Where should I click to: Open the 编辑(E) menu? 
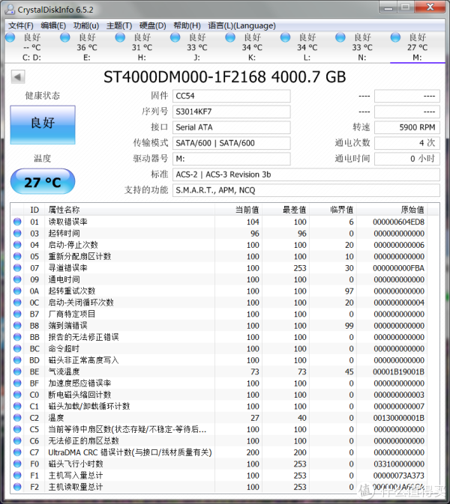[53, 25]
